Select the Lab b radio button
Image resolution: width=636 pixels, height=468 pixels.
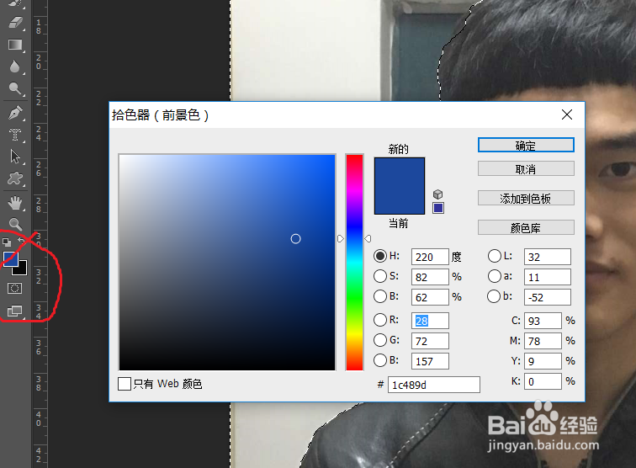494,296
